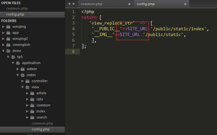Expand the controller folder arrow

coord(22,81)
